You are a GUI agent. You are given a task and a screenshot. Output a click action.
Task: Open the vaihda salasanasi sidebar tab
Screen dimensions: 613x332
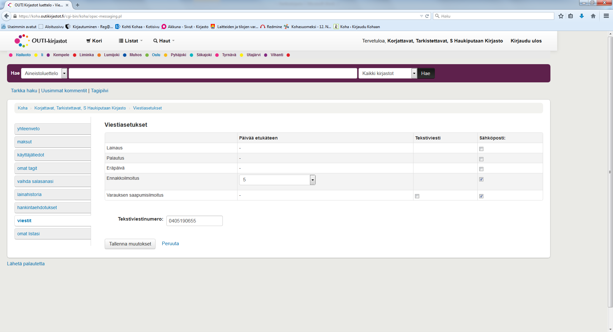click(53, 181)
